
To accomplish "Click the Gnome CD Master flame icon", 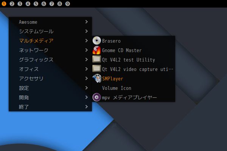I will pyautogui.click(x=96, y=50).
